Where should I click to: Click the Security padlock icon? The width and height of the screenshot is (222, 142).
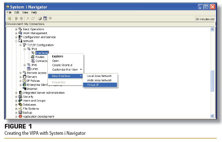[20, 97]
